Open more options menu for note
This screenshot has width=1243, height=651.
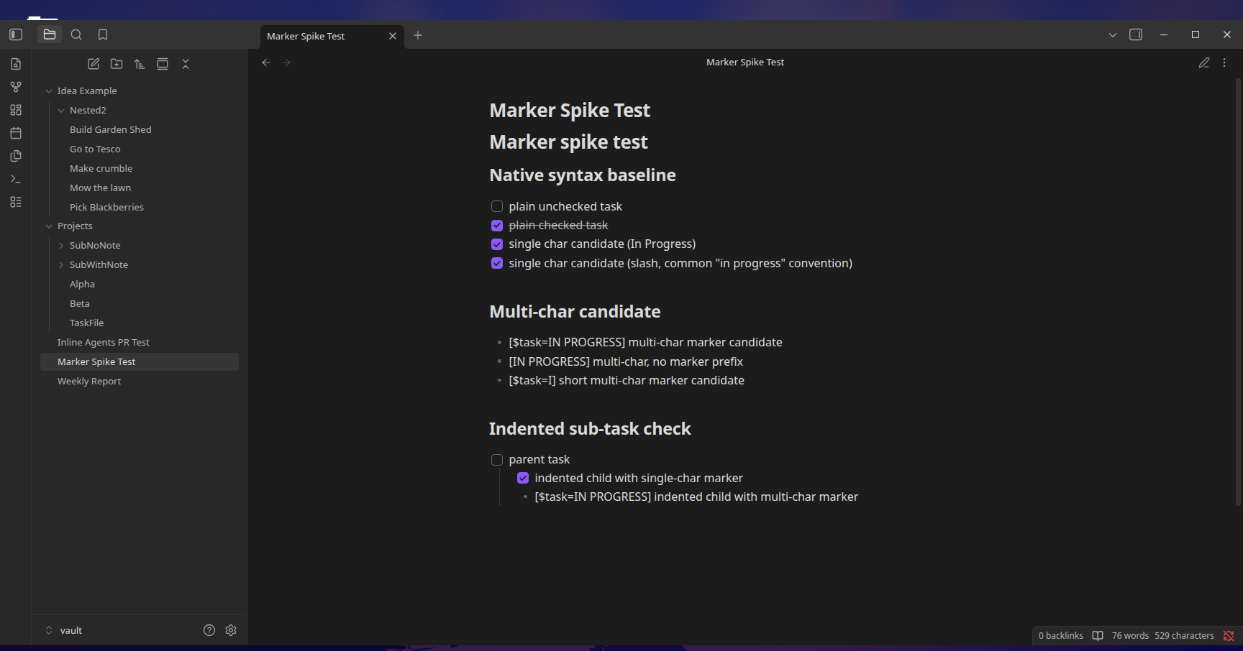[1224, 63]
